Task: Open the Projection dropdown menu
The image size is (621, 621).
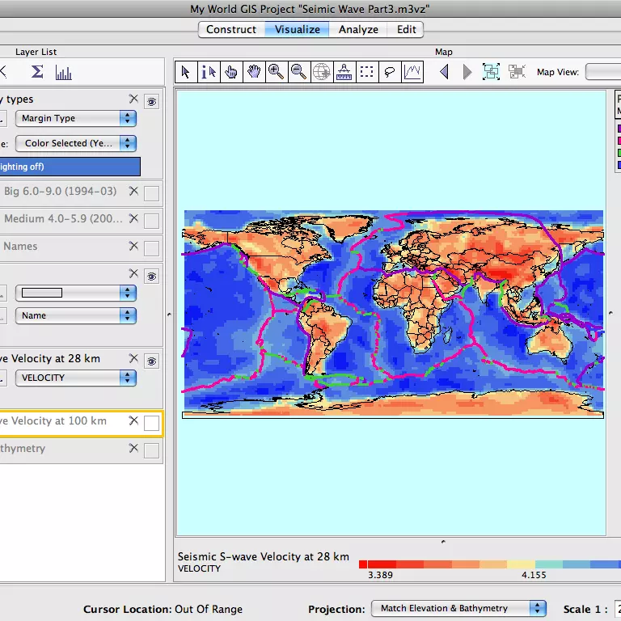Action: coord(458,609)
